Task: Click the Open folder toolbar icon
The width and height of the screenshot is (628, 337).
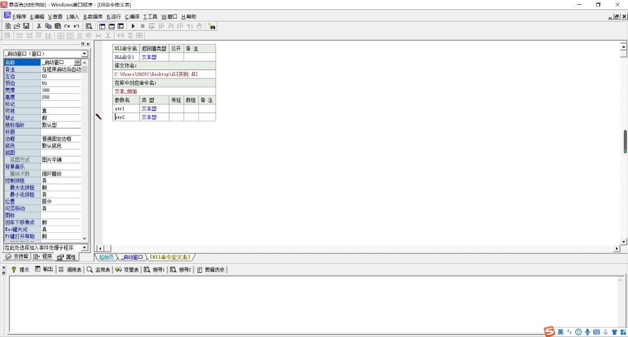Action: pos(17,26)
